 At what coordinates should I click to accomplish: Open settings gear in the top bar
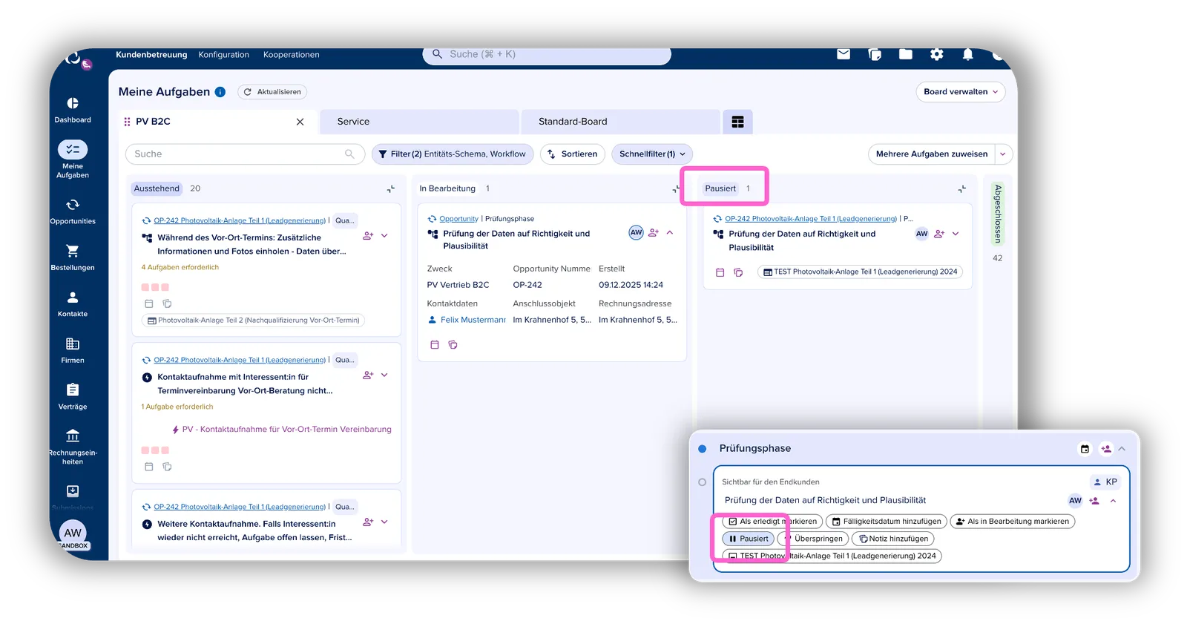pos(937,54)
